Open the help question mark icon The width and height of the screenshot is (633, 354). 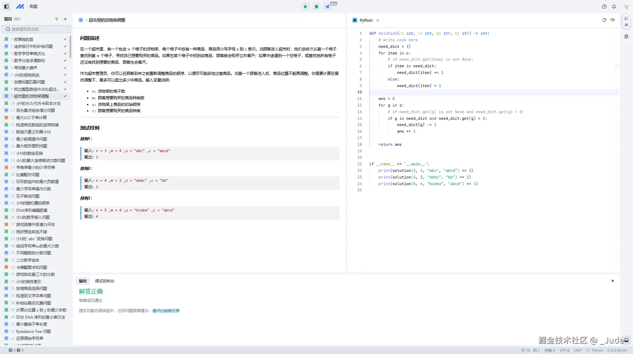pos(604,6)
